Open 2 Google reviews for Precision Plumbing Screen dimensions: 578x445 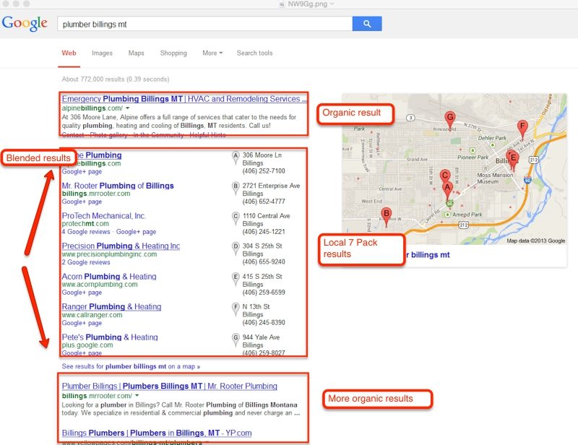pyautogui.click(x=86, y=262)
